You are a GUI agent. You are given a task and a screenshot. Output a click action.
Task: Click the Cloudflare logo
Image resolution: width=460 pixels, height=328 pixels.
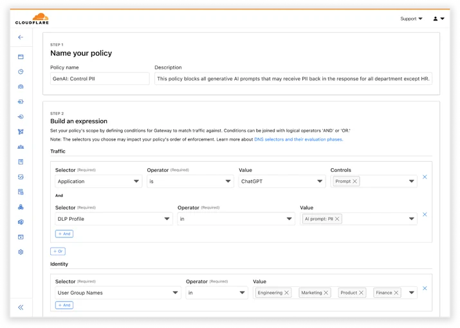pyautogui.click(x=32, y=19)
